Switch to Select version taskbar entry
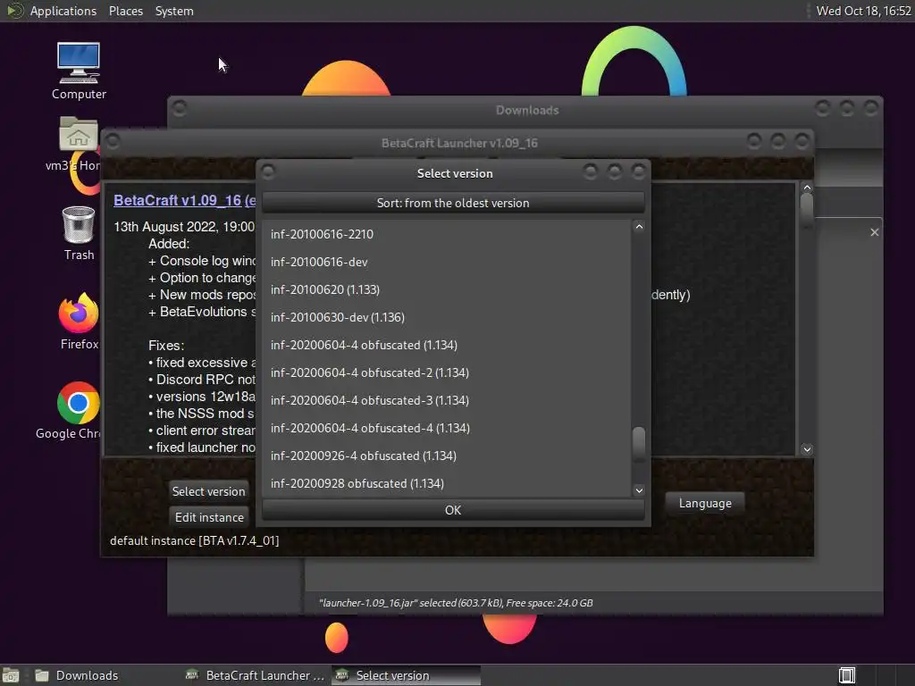The width and height of the screenshot is (915, 686). coord(407,675)
